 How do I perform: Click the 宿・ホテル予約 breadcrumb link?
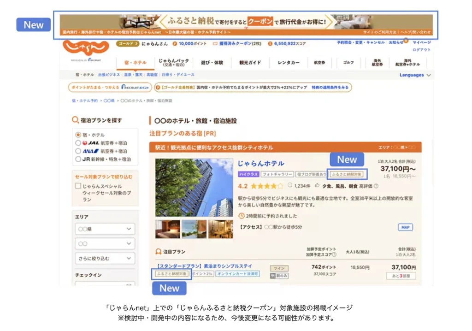[85, 100]
